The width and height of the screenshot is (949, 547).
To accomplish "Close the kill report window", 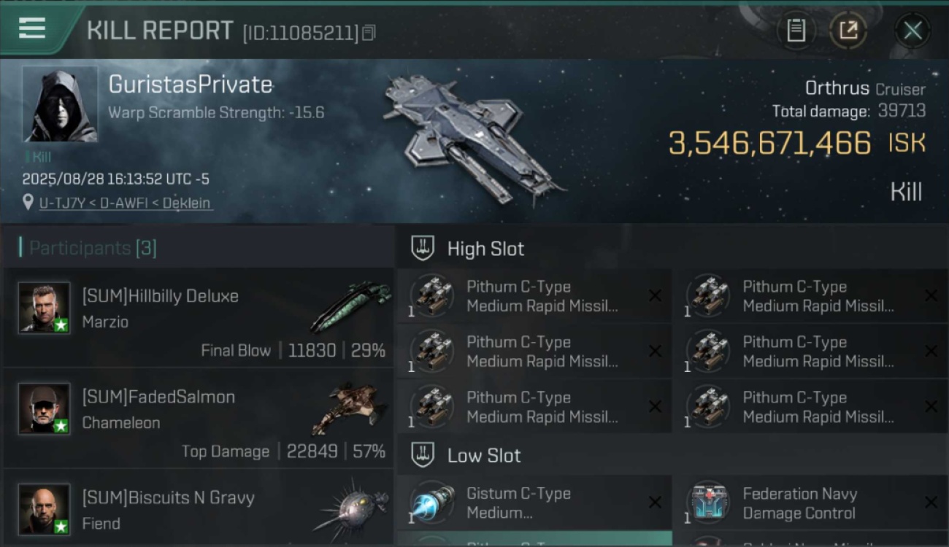I will (912, 31).
